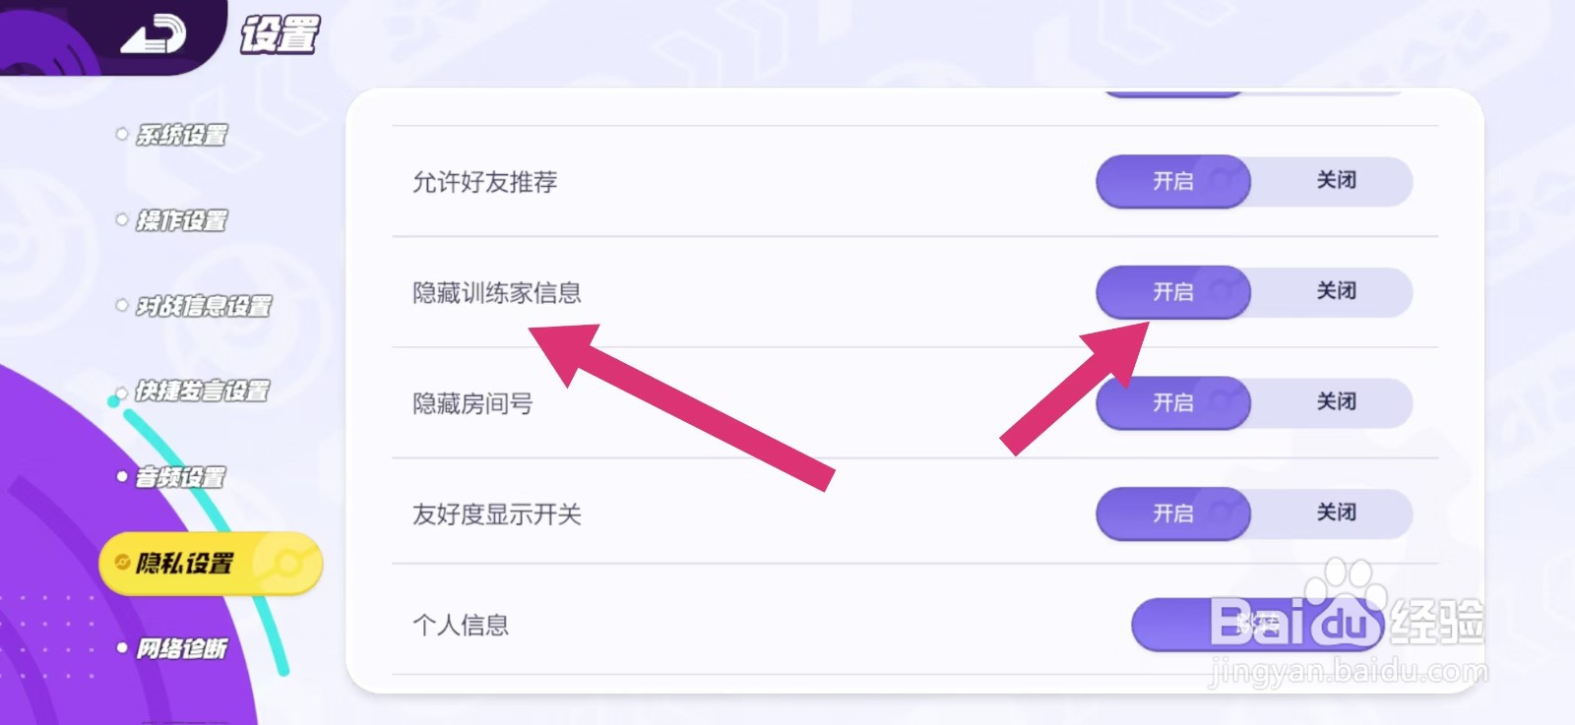Open the 快捷发言设置 tab

click(x=202, y=392)
